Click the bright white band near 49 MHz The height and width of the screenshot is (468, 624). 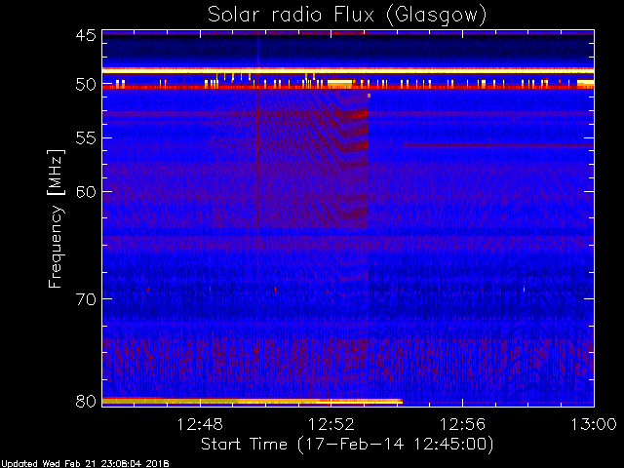point(348,70)
